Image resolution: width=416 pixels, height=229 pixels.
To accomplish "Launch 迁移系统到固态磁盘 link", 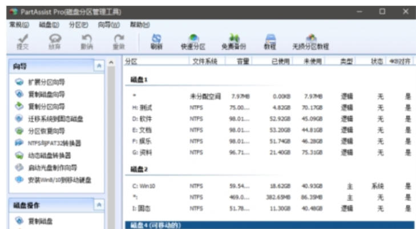I will [56, 119].
